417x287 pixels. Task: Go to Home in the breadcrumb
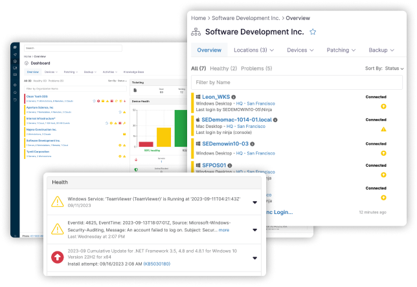(x=198, y=18)
